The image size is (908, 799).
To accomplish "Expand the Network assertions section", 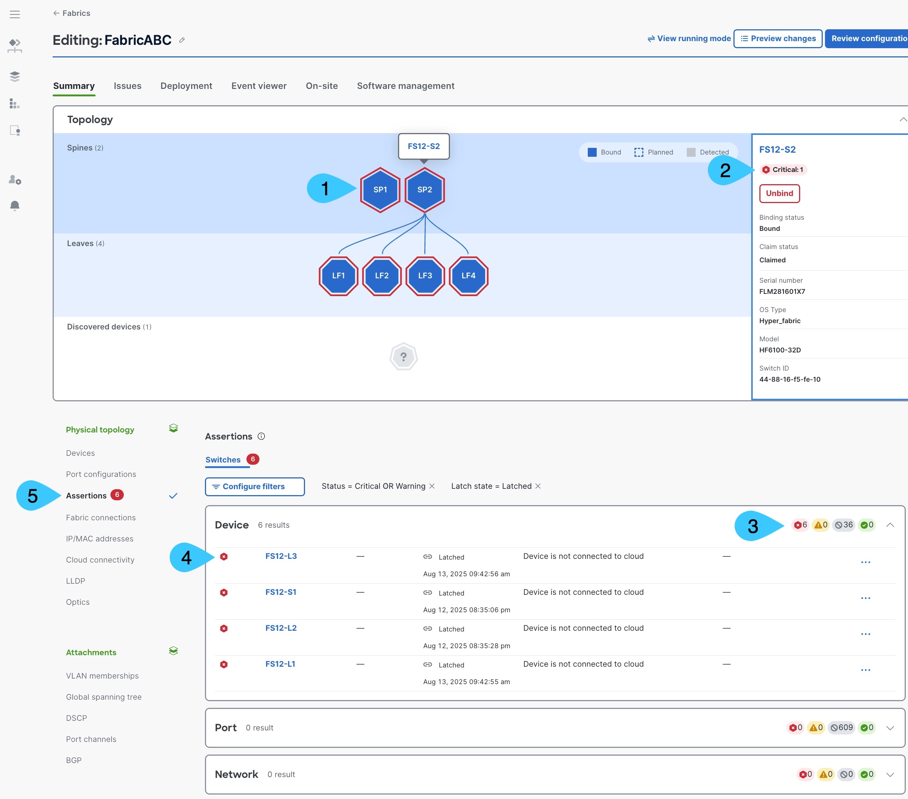I will point(890,775).
